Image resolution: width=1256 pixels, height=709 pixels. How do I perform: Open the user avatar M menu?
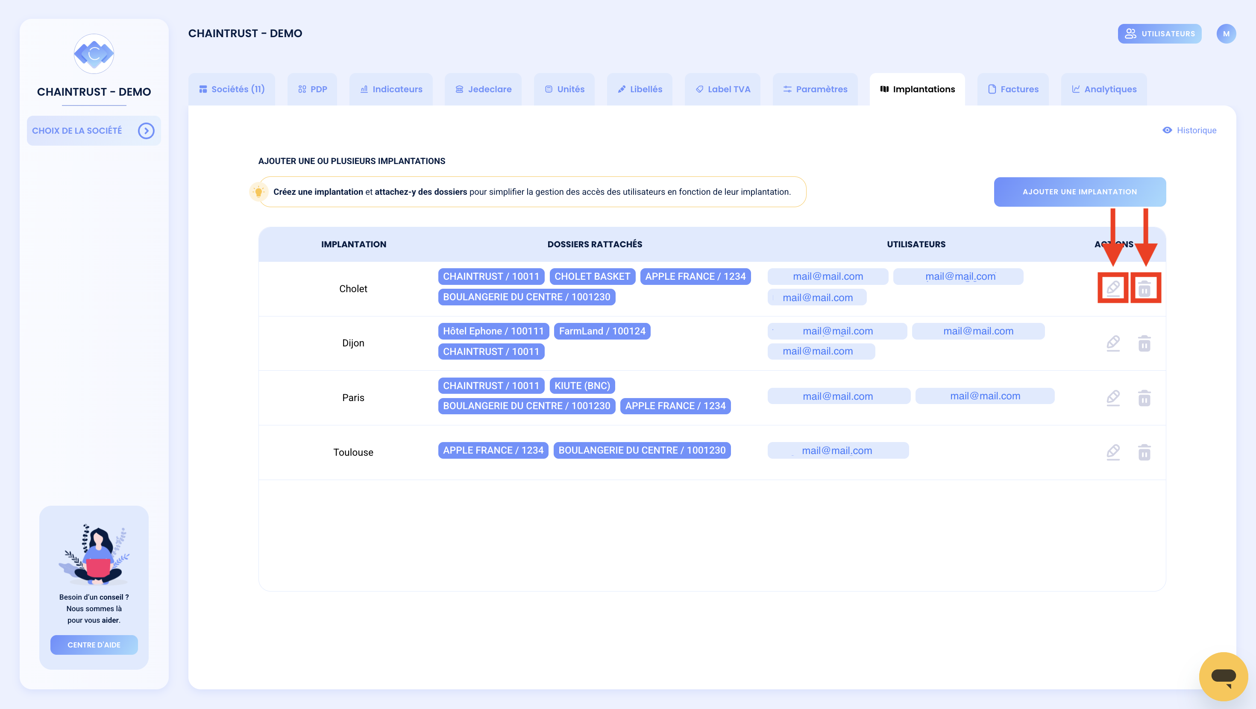[x=1226, y=34]
